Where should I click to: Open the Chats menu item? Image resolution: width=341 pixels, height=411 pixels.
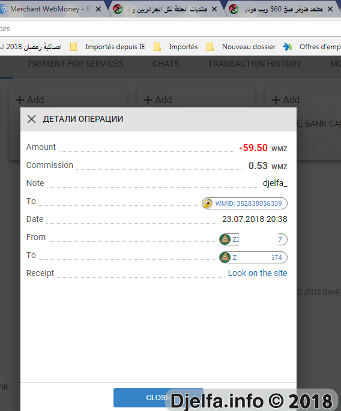pos(166,64)
